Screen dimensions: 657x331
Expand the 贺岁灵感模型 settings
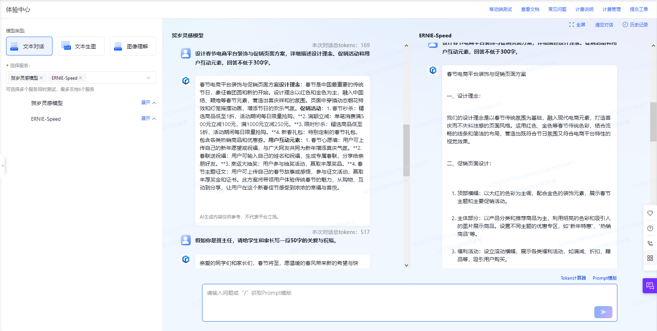pyautogui.click(x=148, y=103)
